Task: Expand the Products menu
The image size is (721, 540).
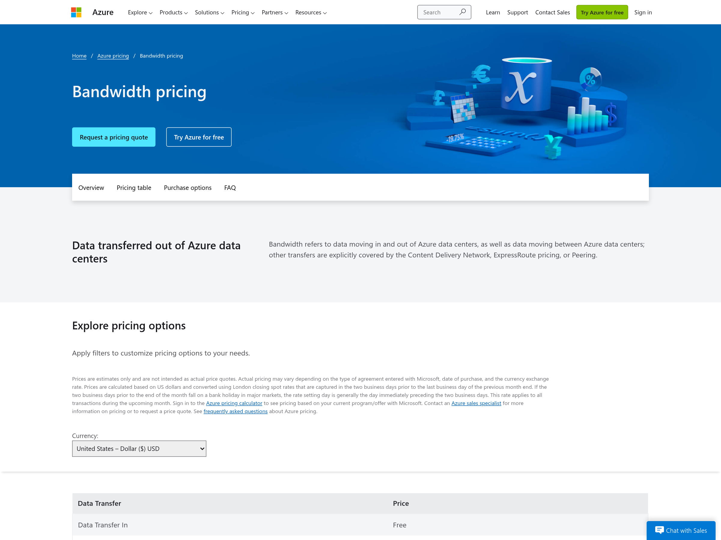Action: click(x=174, y=12)
